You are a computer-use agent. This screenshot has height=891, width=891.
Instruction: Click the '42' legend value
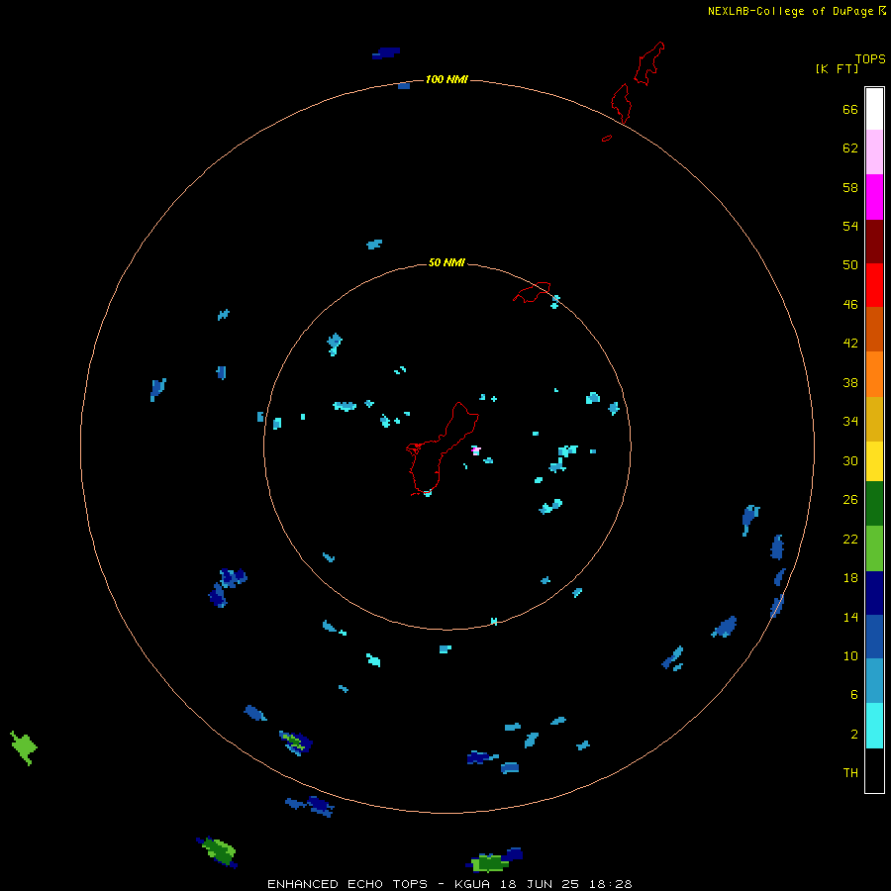pos(850,344)
